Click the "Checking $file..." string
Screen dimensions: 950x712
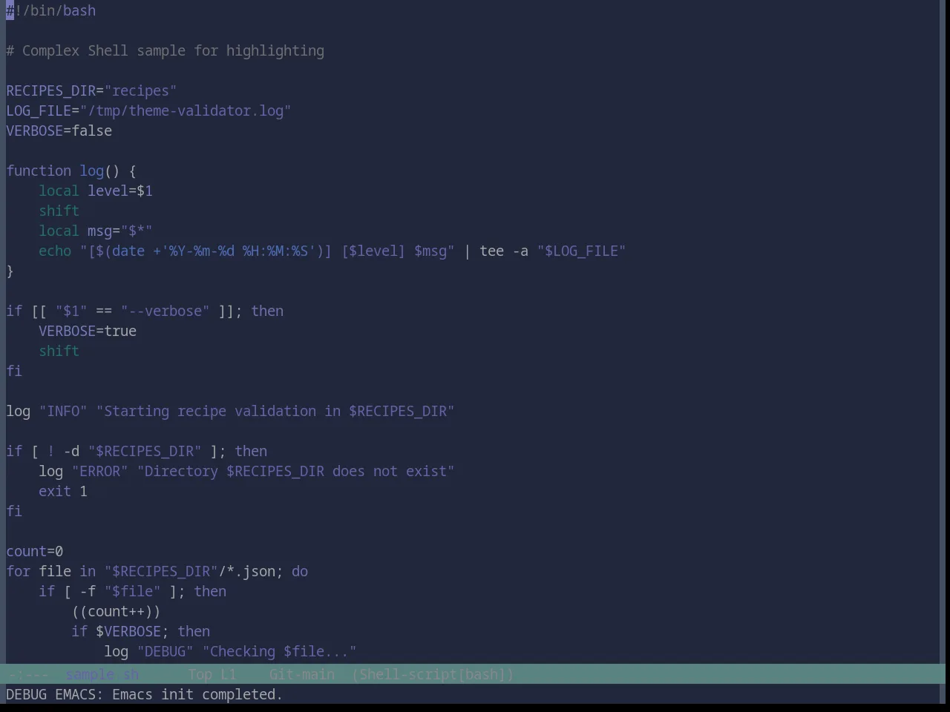click(279, 652)
